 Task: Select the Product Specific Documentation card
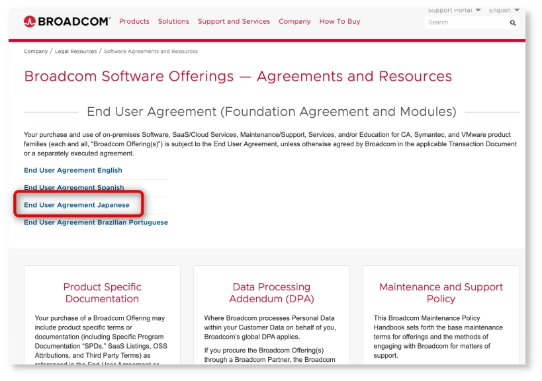pyautogui.click(x=102, y=293)
